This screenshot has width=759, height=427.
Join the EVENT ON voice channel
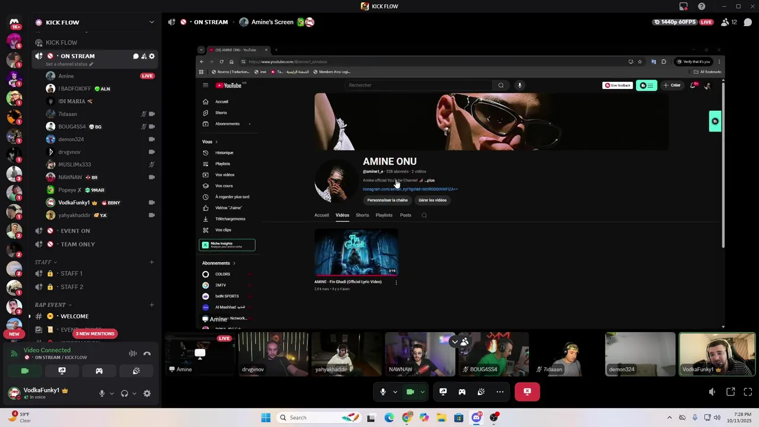point(95,231)
